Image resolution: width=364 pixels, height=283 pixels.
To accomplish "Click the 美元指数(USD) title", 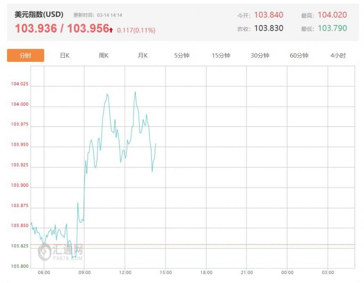I will point(39,15).
